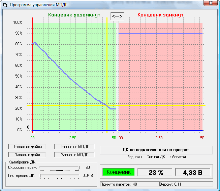Click the "Скорость перем." slider handle
The image size is (220, 191).
[x=79, y=167]
